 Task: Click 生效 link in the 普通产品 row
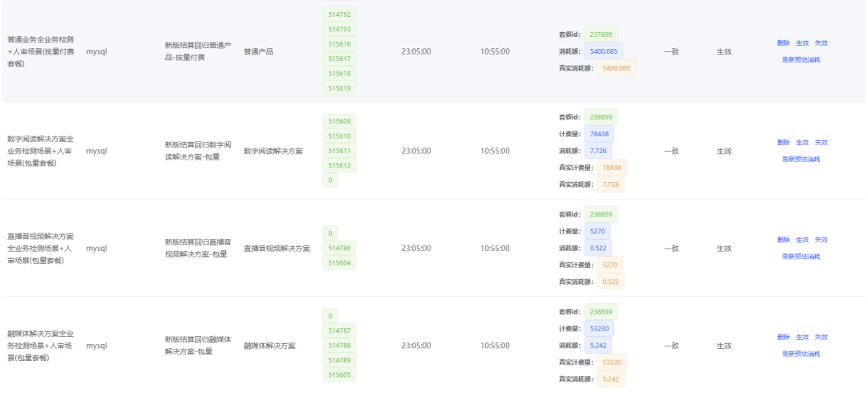(x=802, y=43)
